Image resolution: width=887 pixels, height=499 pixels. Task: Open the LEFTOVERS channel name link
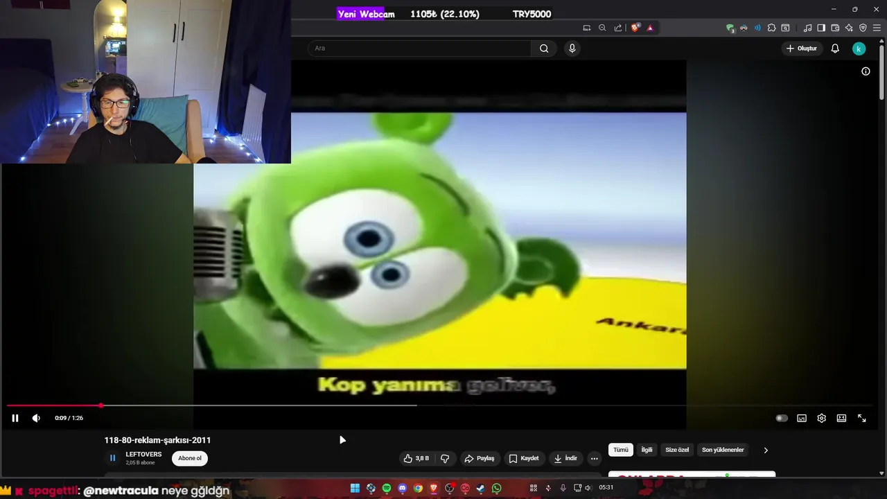click(143, 455)
